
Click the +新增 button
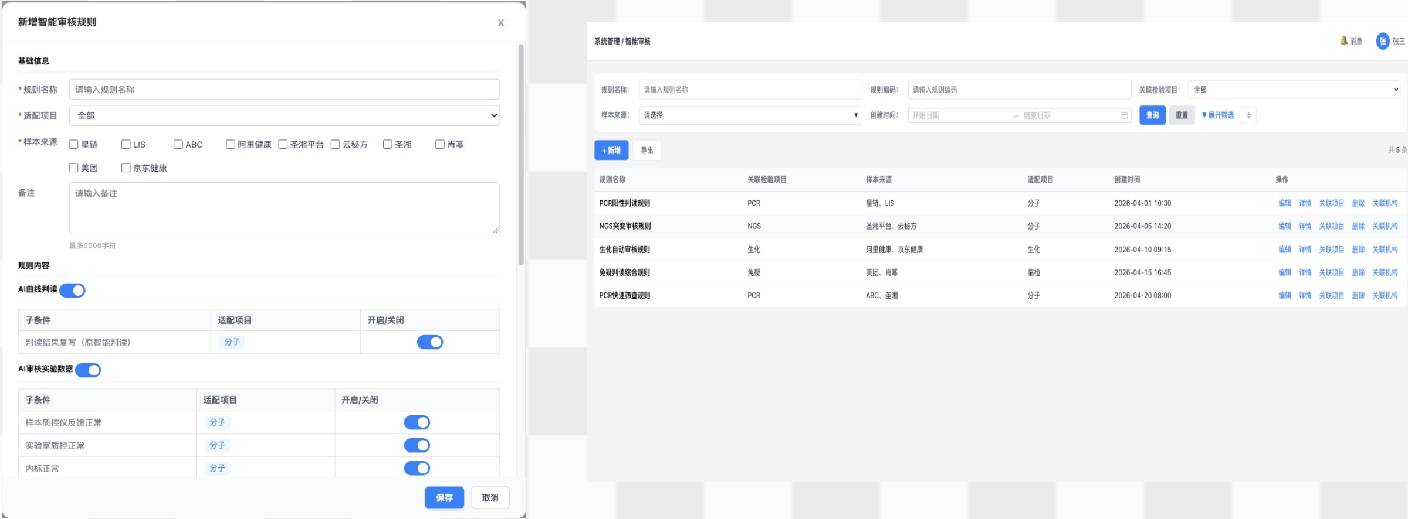pos(611,151)
